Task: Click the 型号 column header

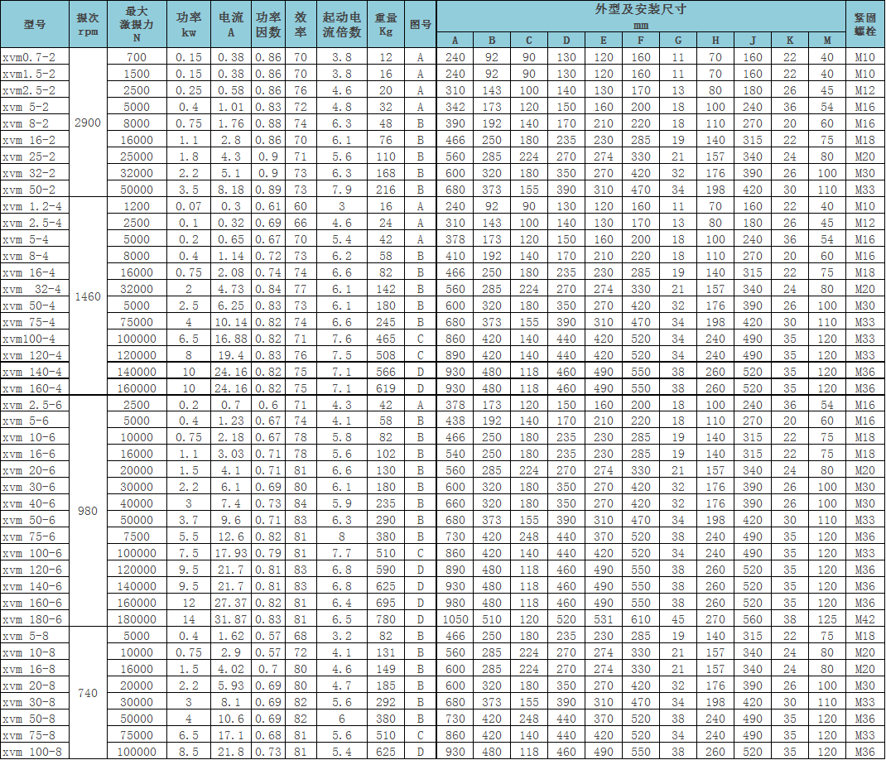Action: point(35,25)
